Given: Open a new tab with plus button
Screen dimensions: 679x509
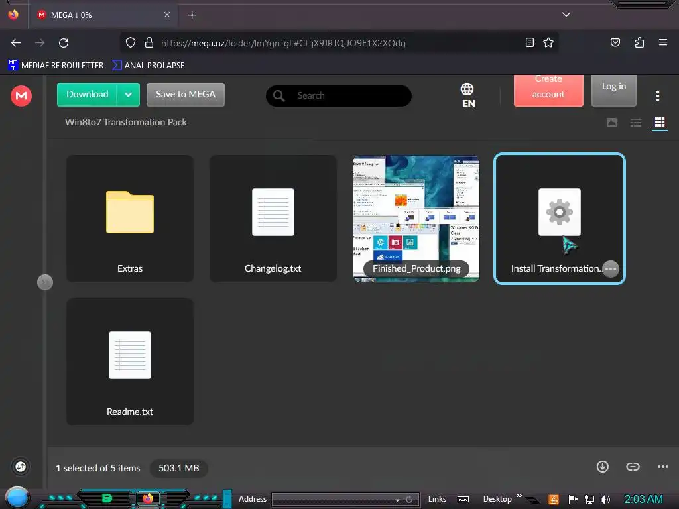Looking at the screenshot, I should pos(192,15).
